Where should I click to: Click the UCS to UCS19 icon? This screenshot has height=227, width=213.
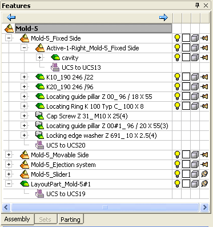click(40, 193)
